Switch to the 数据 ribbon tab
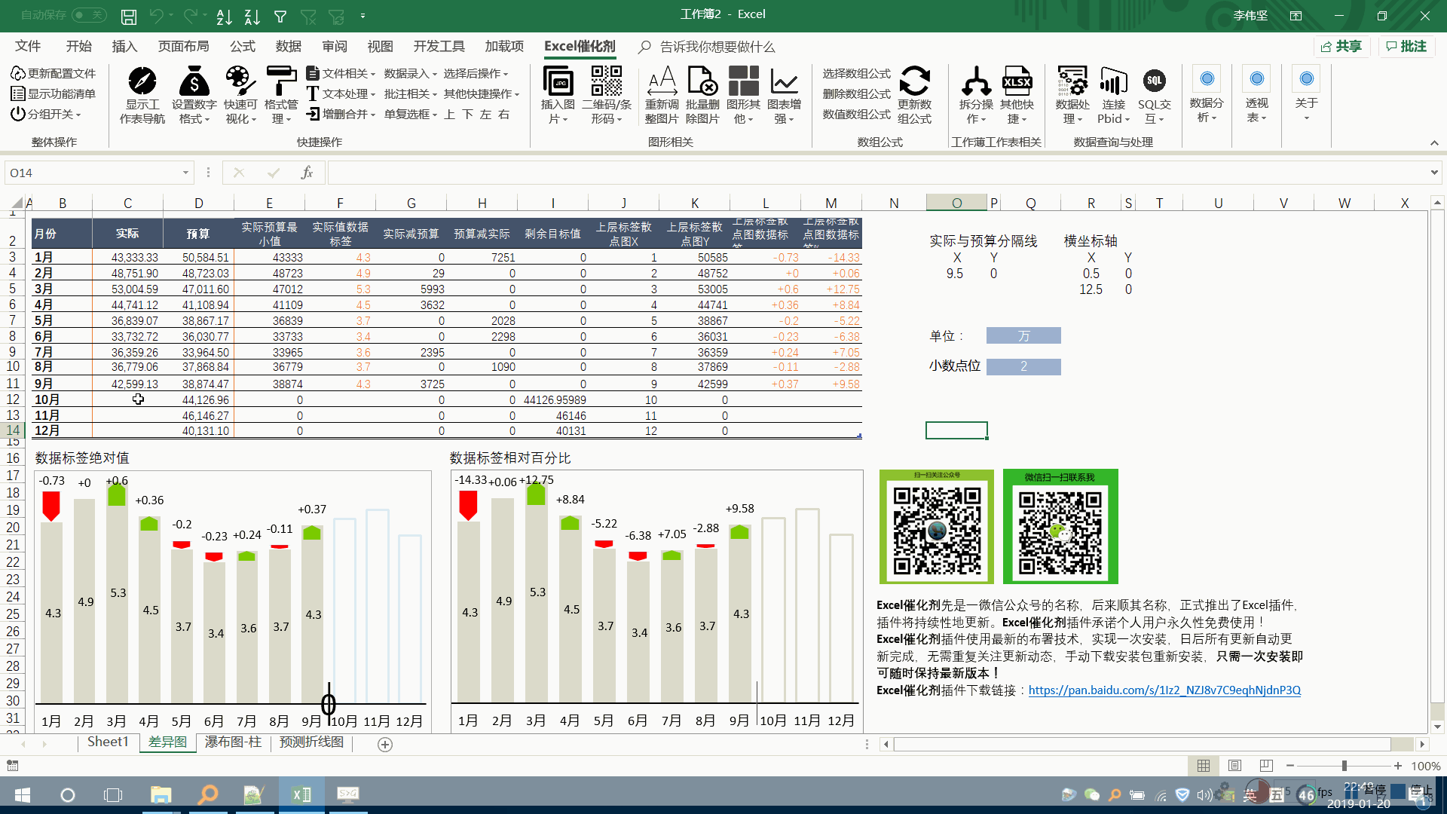 point(289,47)
